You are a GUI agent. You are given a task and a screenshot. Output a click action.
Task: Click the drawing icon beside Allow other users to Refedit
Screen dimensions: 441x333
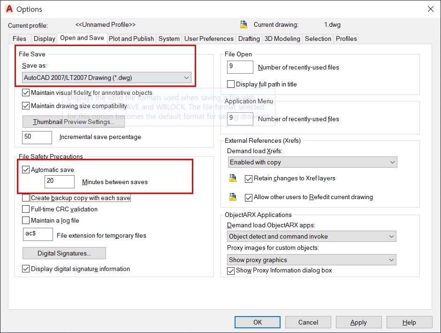pyautogui.click(x=233, y=197)
